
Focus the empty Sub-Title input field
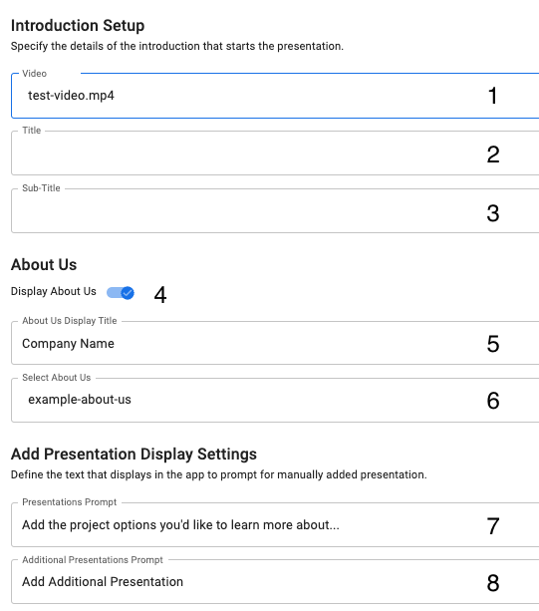(x=275, y=211)
